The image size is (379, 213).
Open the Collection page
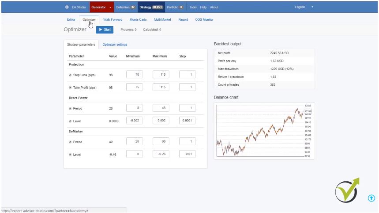pos(125,7)
